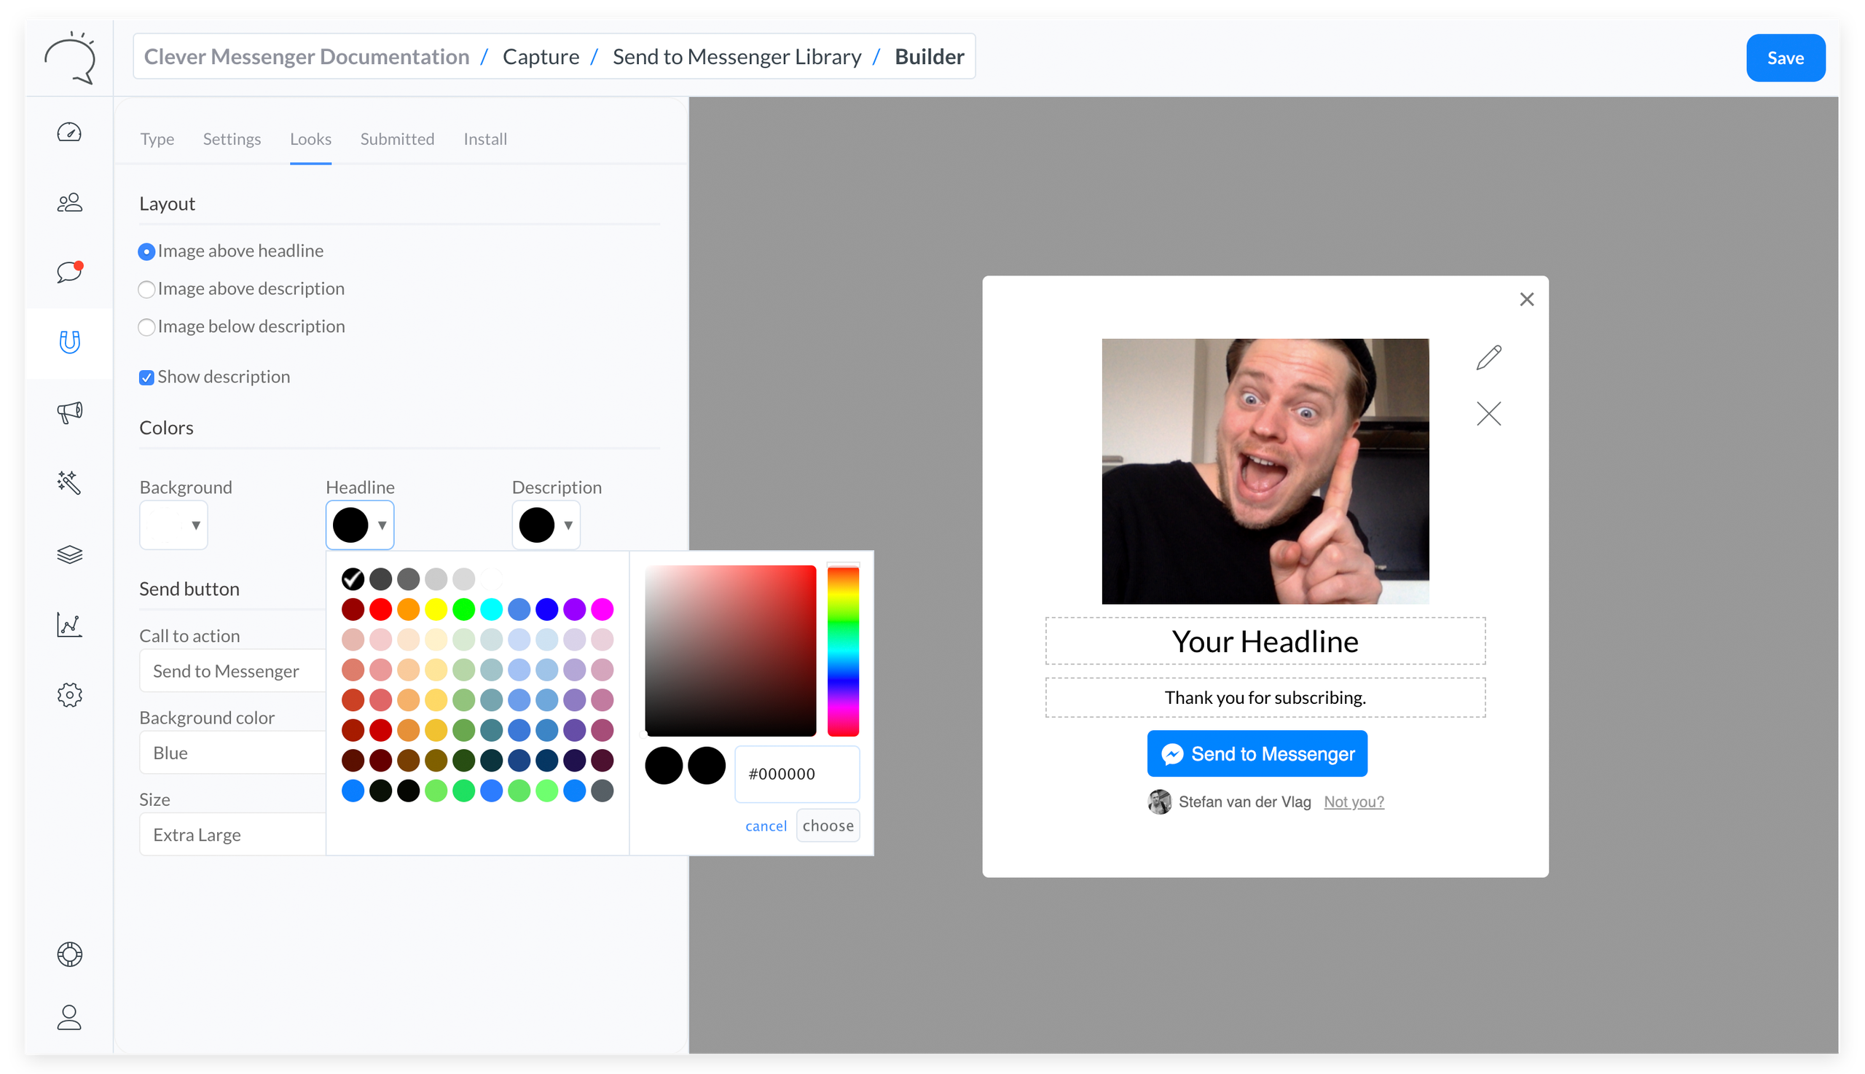Screen dimensions: 1865x1074
Task: Click the magic wand icon in sidebar
Action: point(69,482)
